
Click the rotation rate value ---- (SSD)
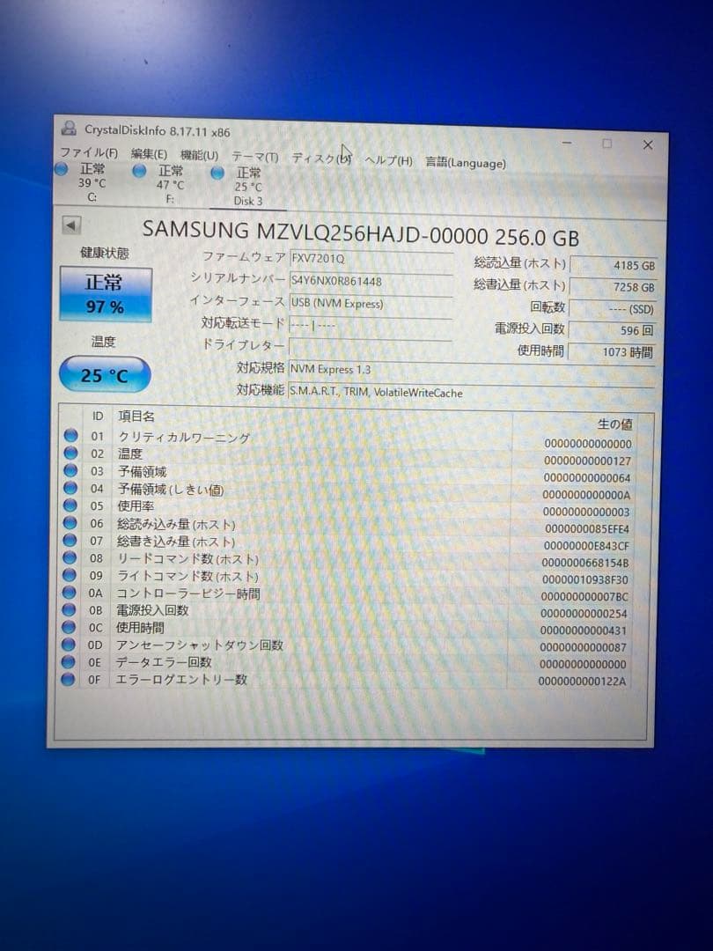[613, 309]
